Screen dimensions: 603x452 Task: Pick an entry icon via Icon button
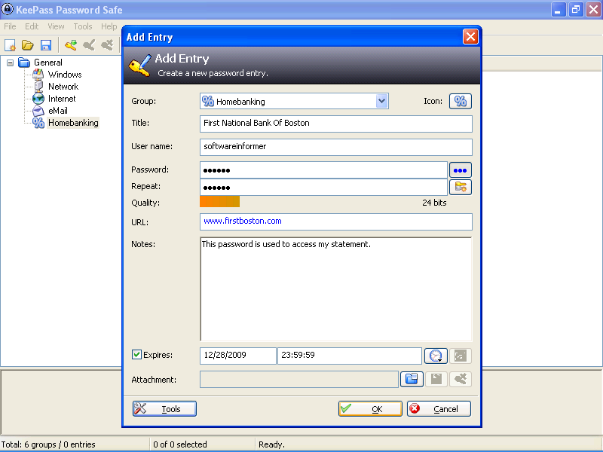click(461, 101)
